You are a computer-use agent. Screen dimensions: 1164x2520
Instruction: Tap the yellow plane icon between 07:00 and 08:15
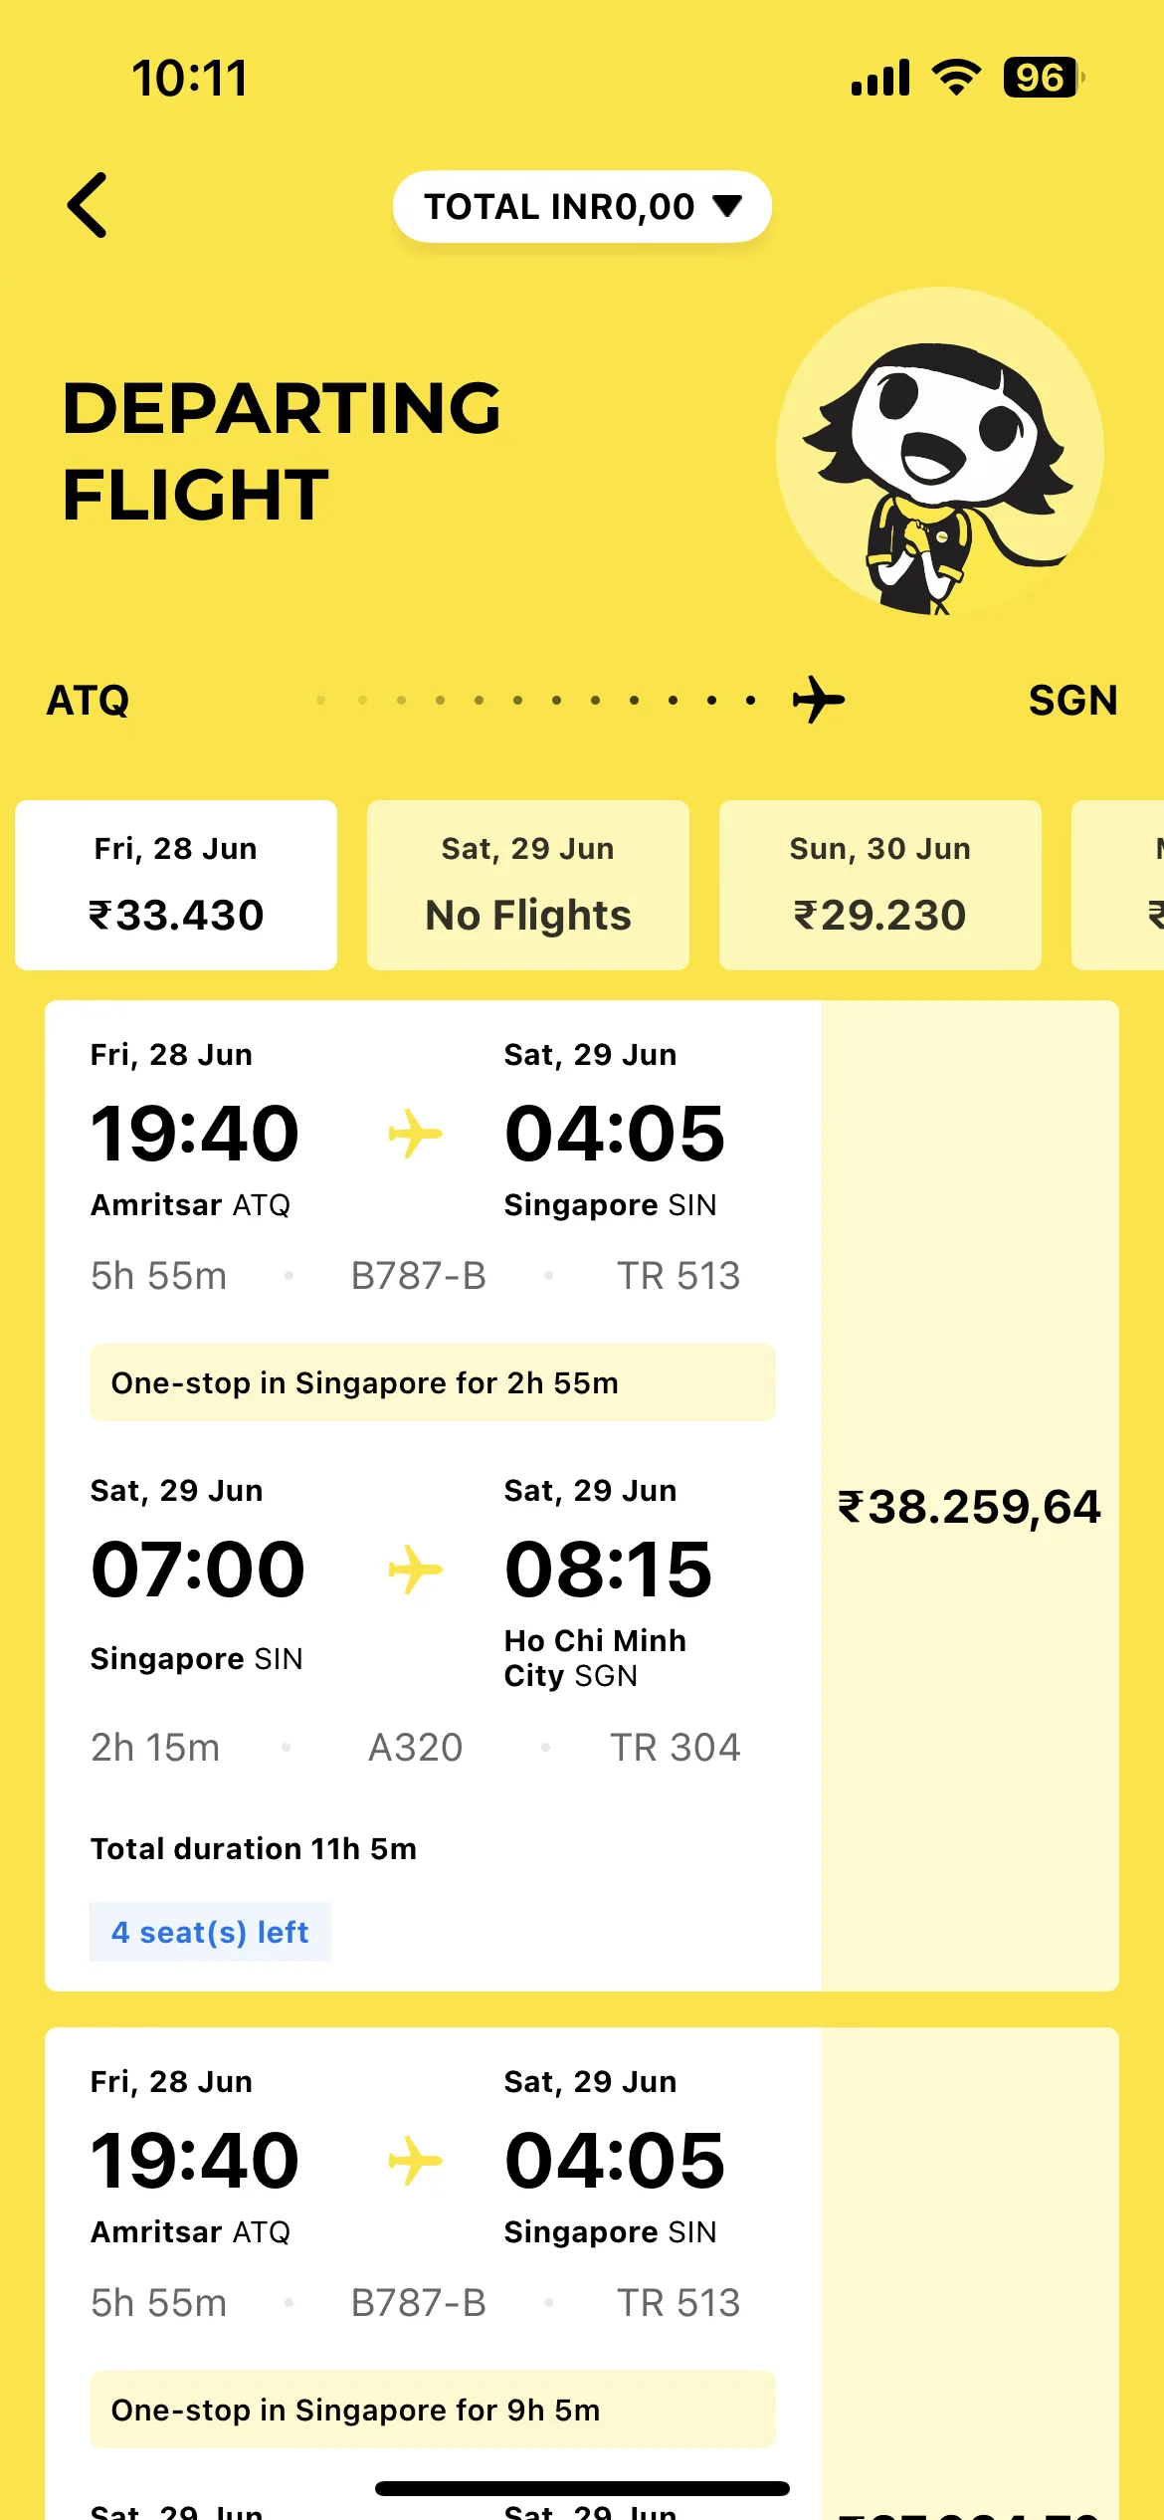click(415, 1570)
